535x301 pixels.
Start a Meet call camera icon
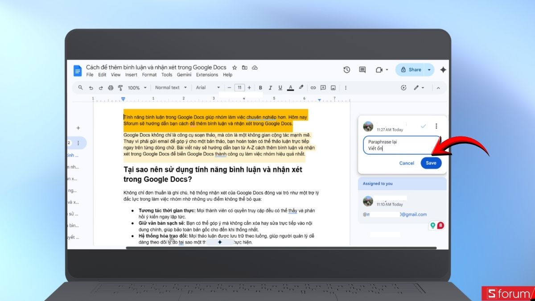379,70
